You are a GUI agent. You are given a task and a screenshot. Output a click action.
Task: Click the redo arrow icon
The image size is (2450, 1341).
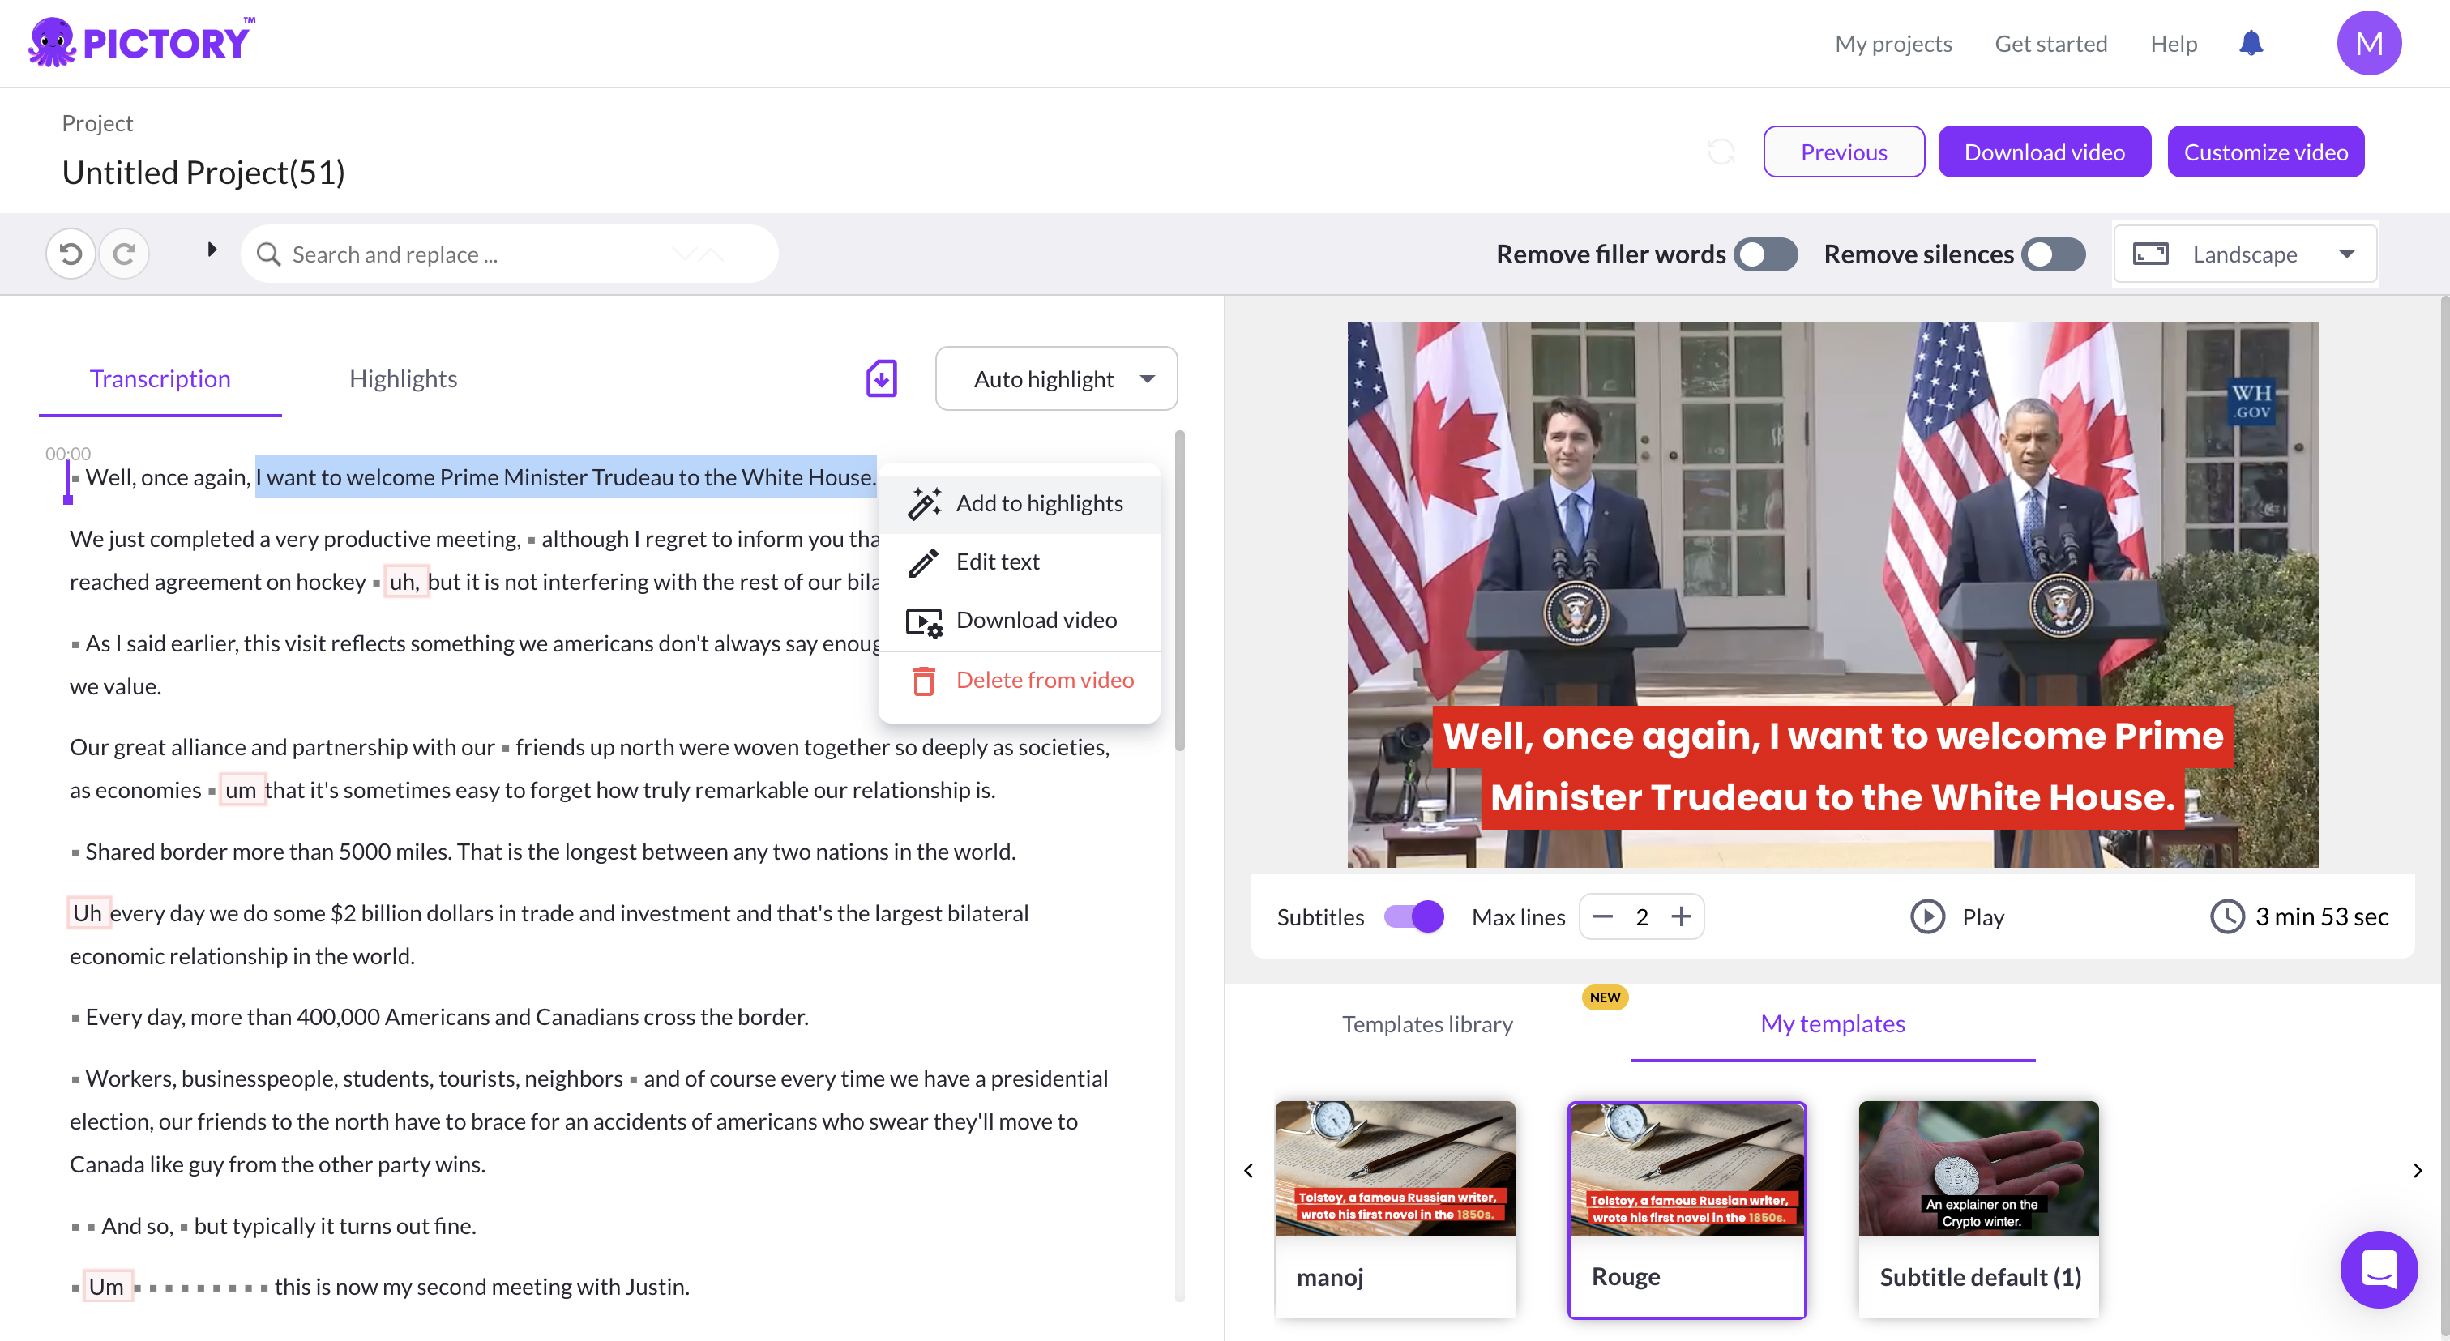coord(124,254)
